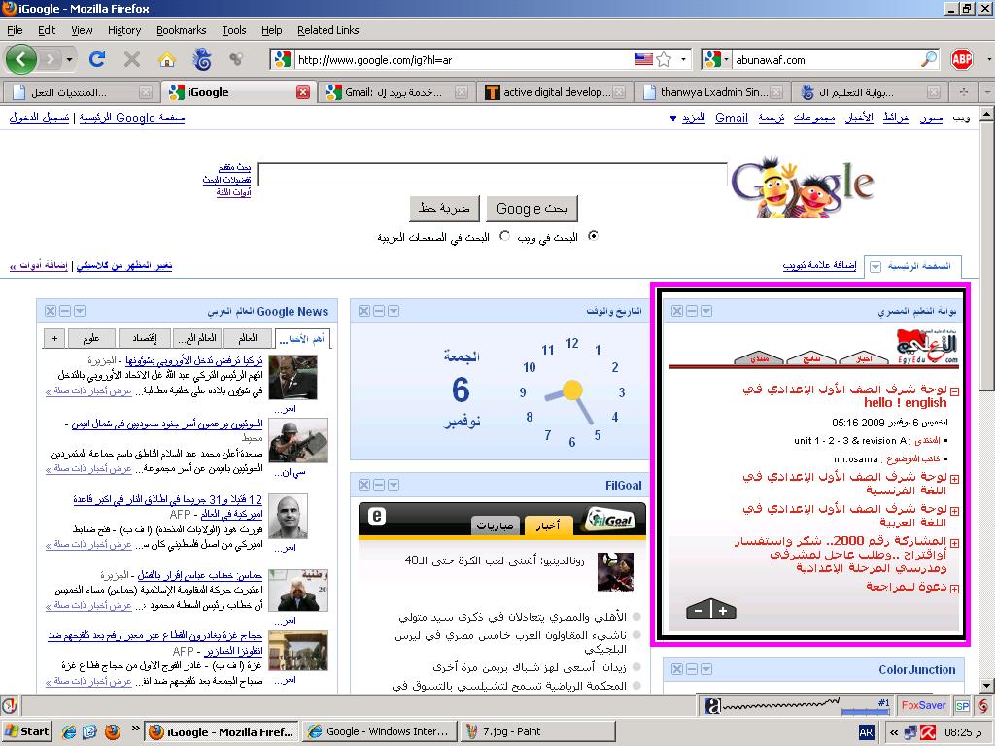
Task: Open the Gmail link in the top bar
Action: click(732, 118)
